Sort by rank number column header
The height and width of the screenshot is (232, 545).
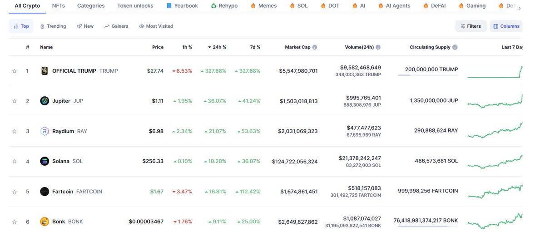(27, 47)
